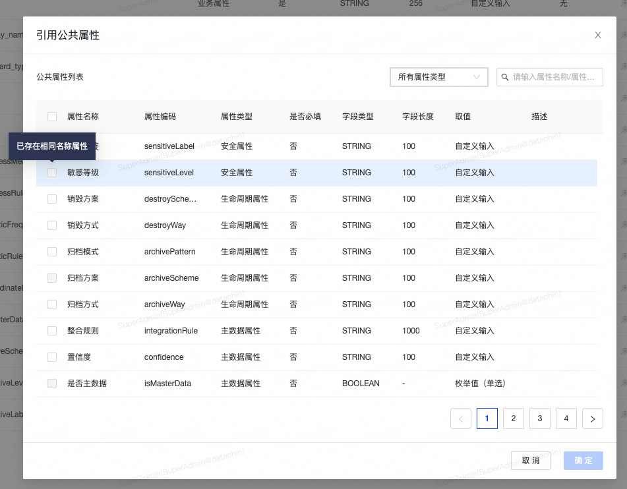The height and width of the screenshot is (489, 627).
Task: Open the 所有属性类型 filter dropdown
Action: click(x=438, y=76)
